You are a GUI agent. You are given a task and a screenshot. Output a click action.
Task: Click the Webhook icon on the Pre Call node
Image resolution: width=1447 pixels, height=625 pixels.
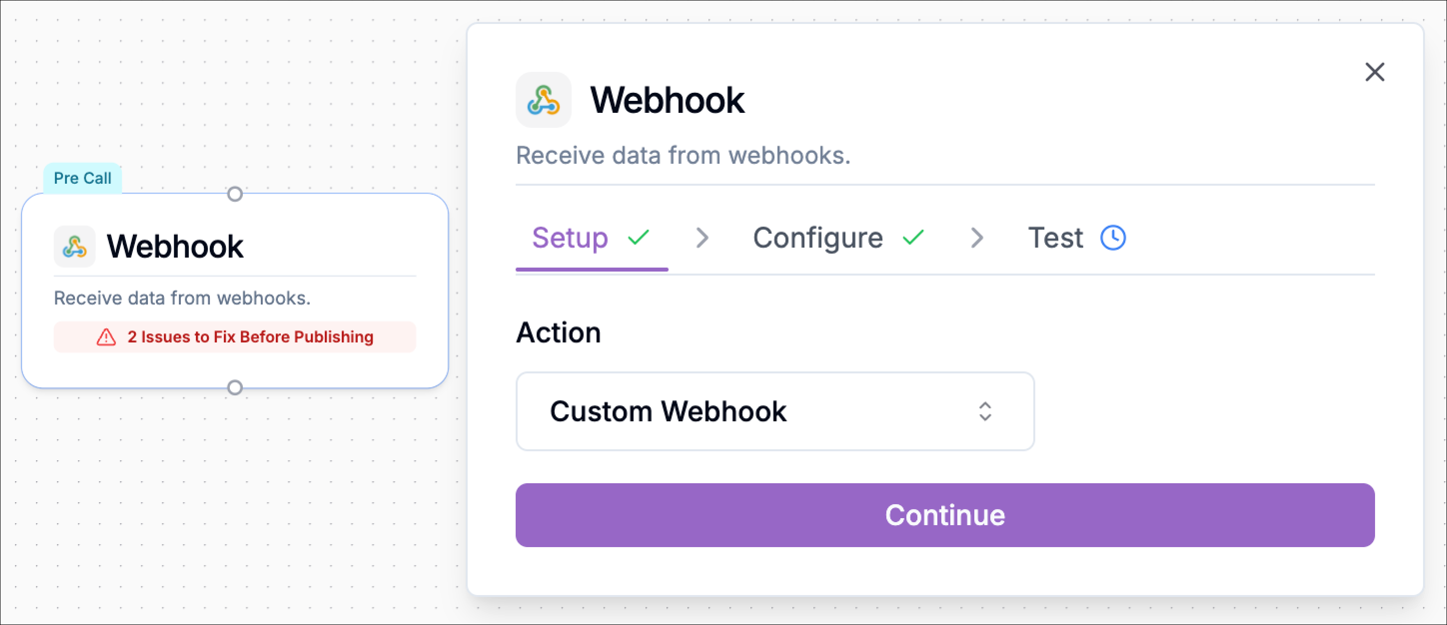75,246
